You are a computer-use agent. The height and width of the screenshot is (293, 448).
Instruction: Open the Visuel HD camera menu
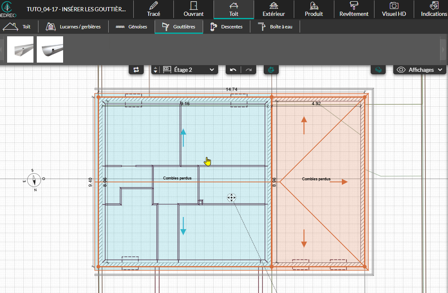click(x=394, y=9)
